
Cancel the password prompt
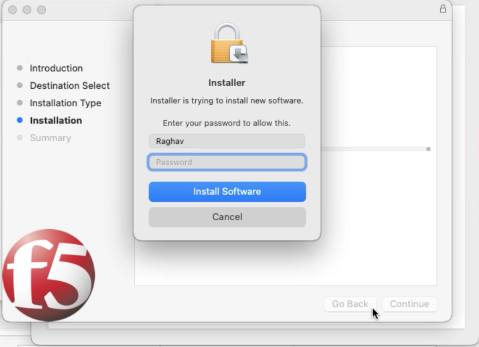(227, 217)
